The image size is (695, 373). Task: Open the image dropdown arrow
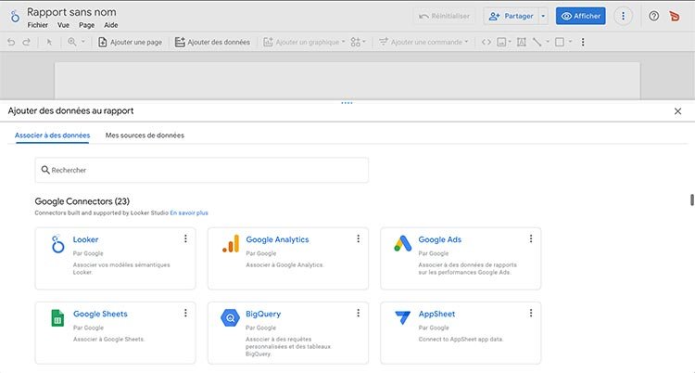click(x=510, y=42)
